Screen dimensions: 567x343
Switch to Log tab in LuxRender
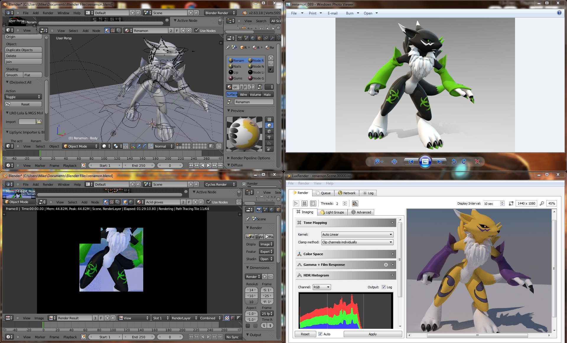coord(368,193)
